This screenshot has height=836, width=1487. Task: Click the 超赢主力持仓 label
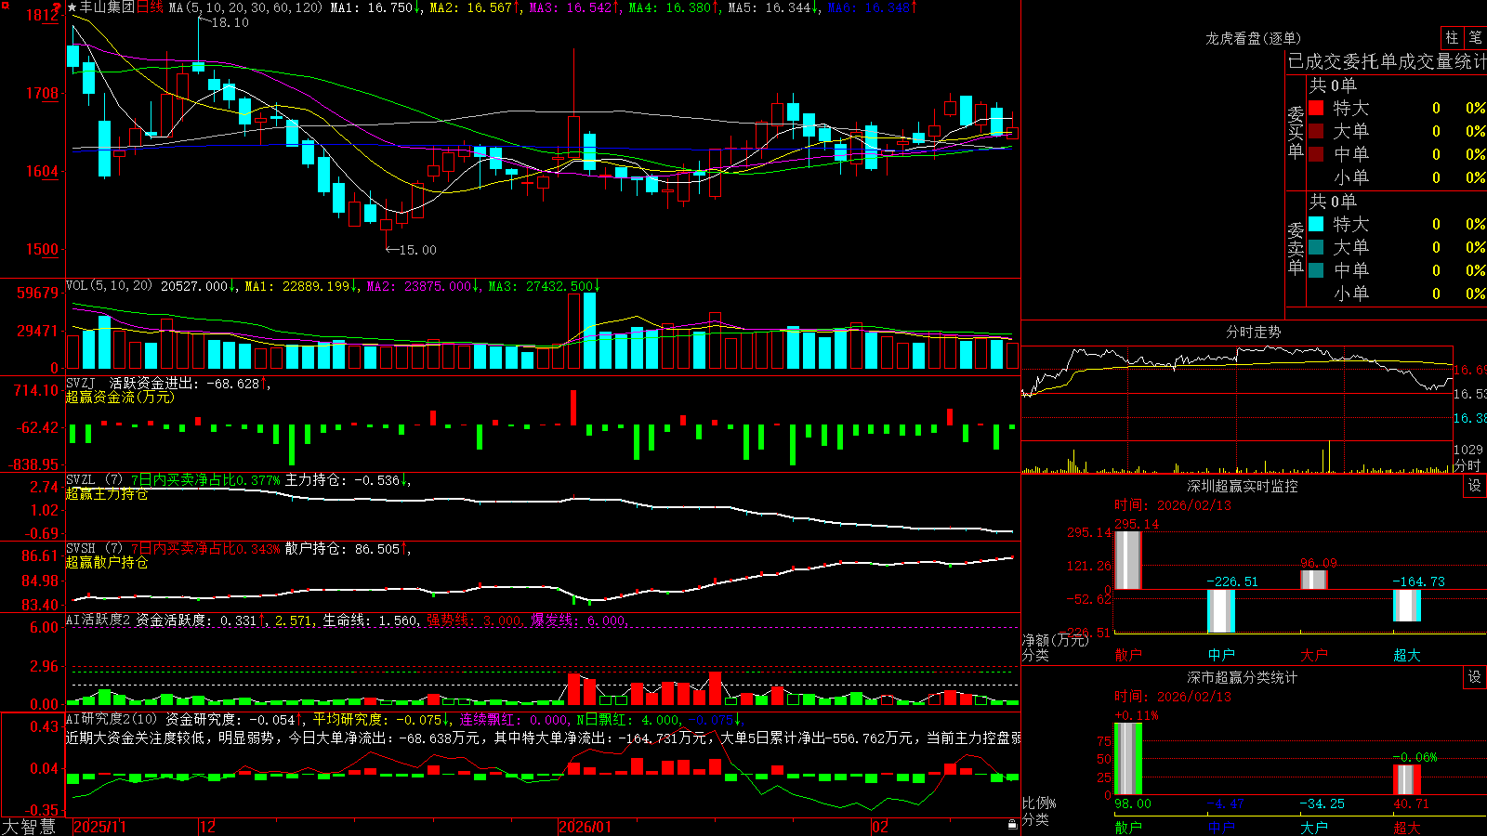pyautogui.click(x=107, y=493)
